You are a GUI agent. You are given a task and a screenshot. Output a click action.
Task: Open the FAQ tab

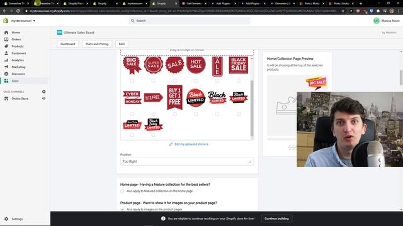click(x=122, y=44)
